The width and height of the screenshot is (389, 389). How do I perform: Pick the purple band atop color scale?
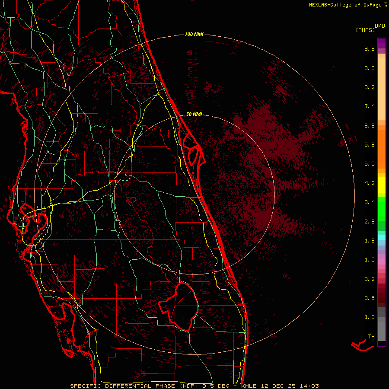tap(382, 43)
